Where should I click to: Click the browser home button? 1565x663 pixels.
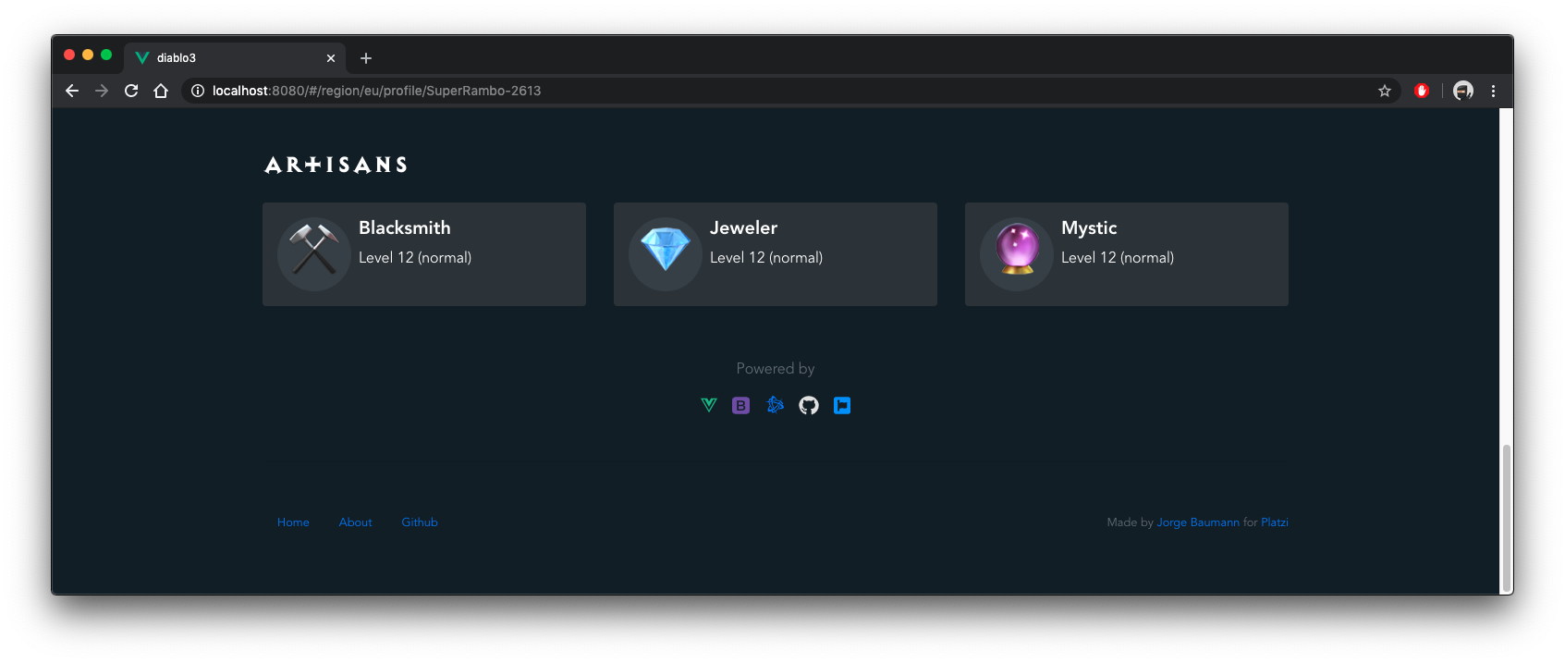coord(161,91)
